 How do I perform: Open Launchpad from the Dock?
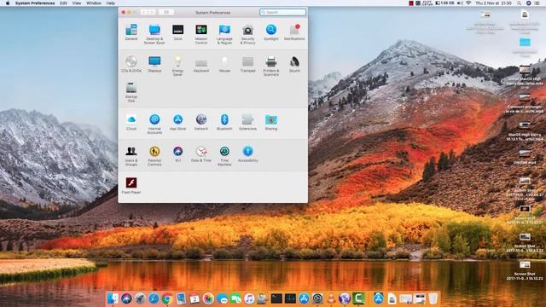140,298
